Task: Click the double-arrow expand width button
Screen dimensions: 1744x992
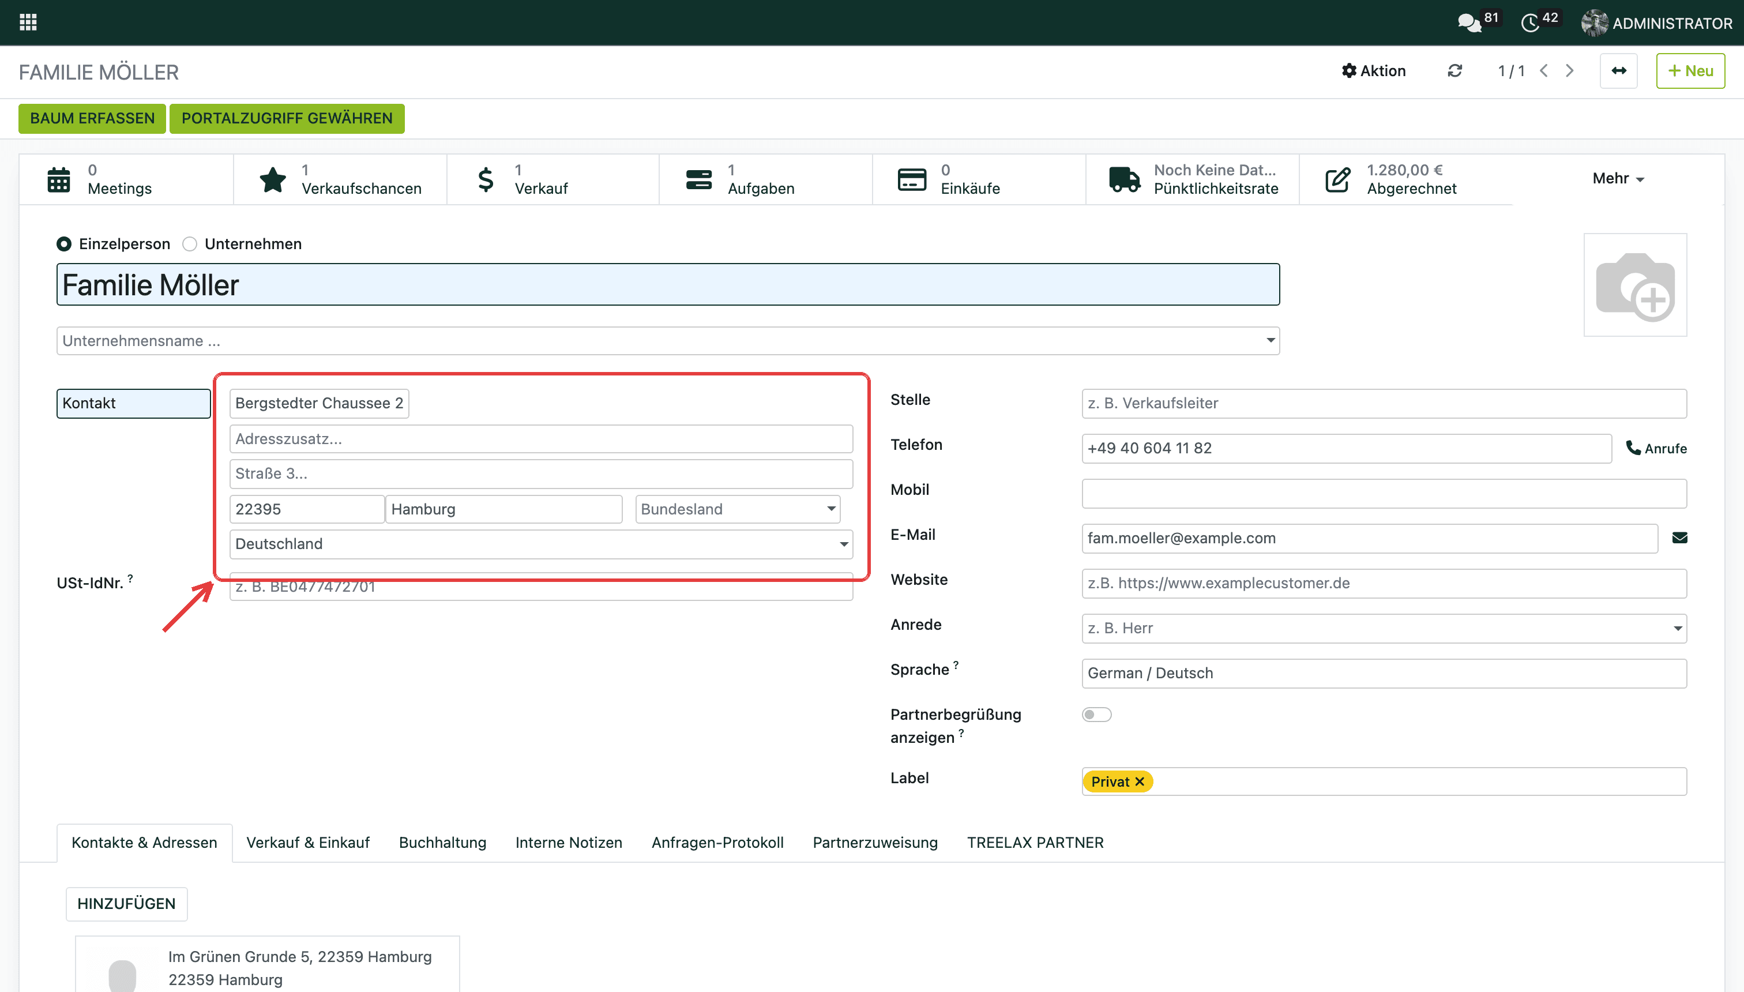Action: click(1619, 71)
